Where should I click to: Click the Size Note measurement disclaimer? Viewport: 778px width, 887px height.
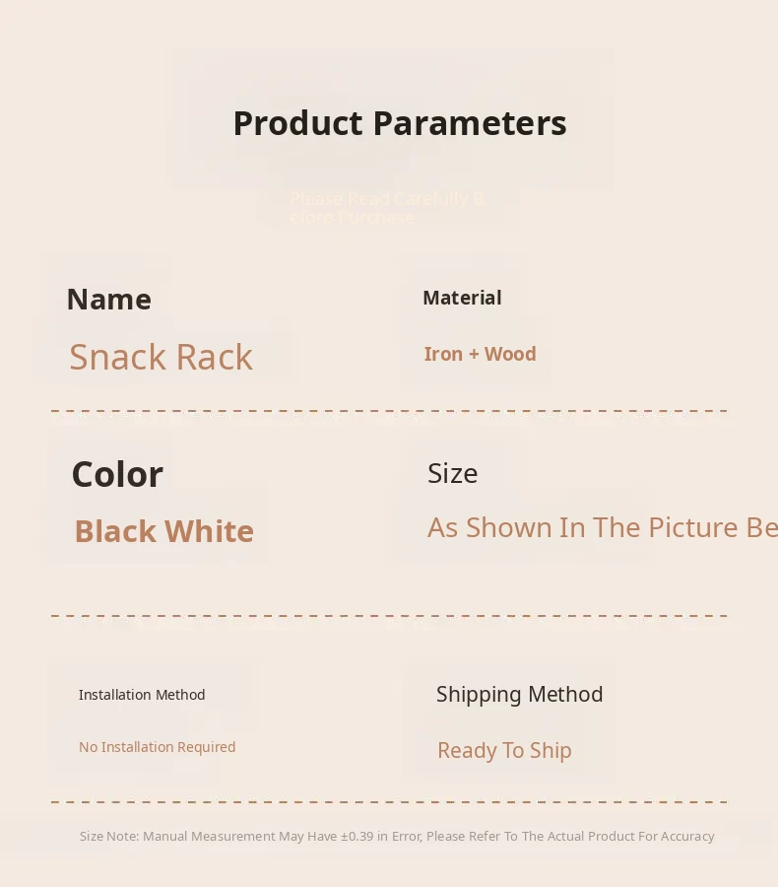tap(397, 836)
